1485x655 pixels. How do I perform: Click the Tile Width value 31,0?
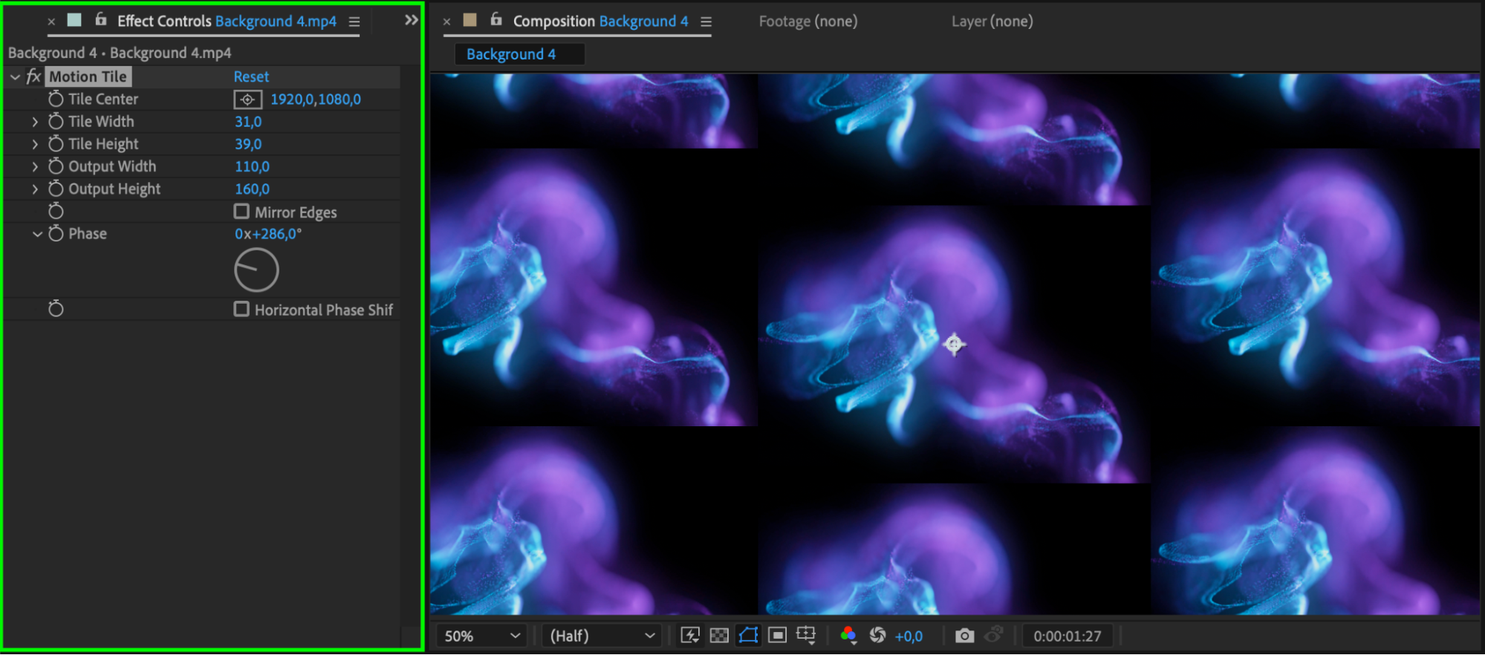[248, 121]
